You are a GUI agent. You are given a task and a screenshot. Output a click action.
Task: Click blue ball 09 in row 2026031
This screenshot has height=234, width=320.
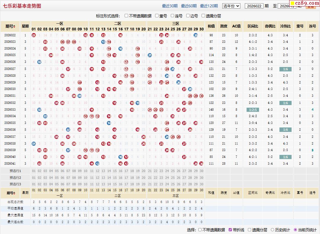click(80, 96)
